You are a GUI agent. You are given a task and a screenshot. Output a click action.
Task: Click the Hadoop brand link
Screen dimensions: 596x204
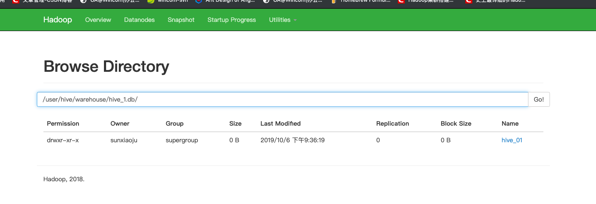57,20
